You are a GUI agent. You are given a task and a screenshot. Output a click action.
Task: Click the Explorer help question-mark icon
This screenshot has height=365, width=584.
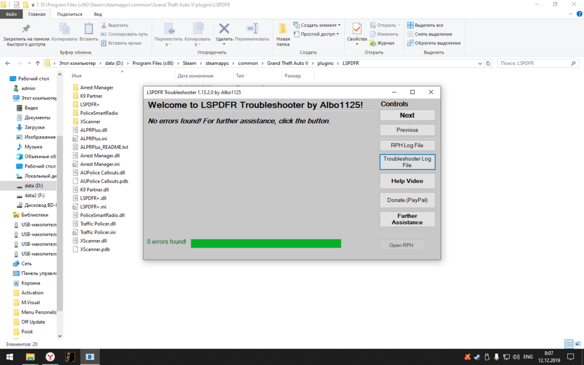579,14
